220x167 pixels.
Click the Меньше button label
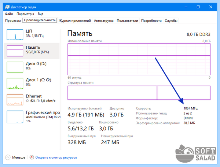[19, 157]
